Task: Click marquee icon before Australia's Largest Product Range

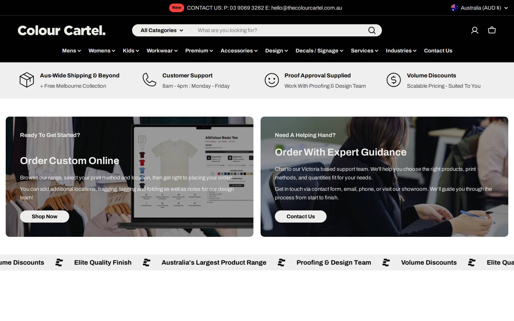Action: [147, 263]
